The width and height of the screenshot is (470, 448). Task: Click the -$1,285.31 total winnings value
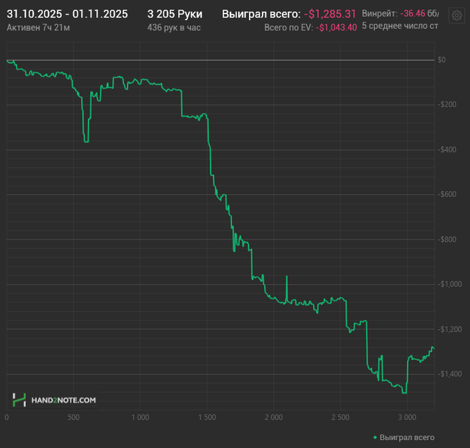330,14
